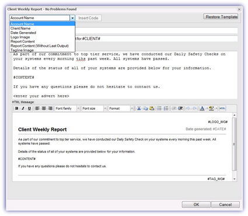Image resolution: width=248 pixels, height=216 pixels.
Task: Confirm the dialog with OK
Action: pyautogui.click(x=196, y=204)
